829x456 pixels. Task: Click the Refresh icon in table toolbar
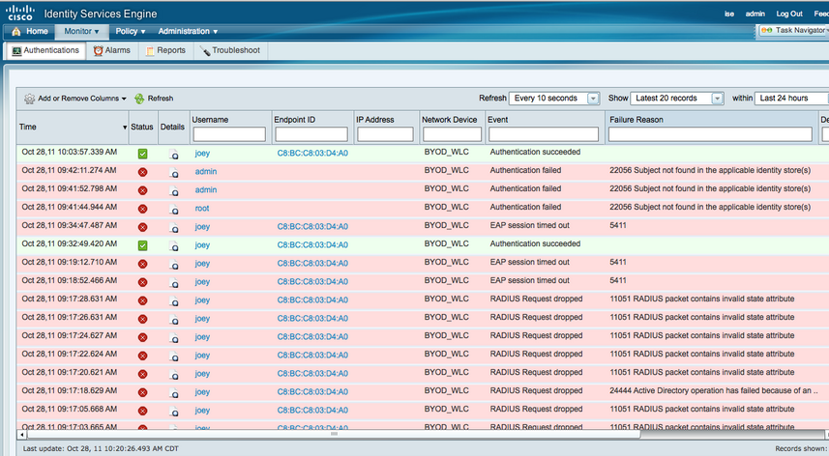click(140, 99)
